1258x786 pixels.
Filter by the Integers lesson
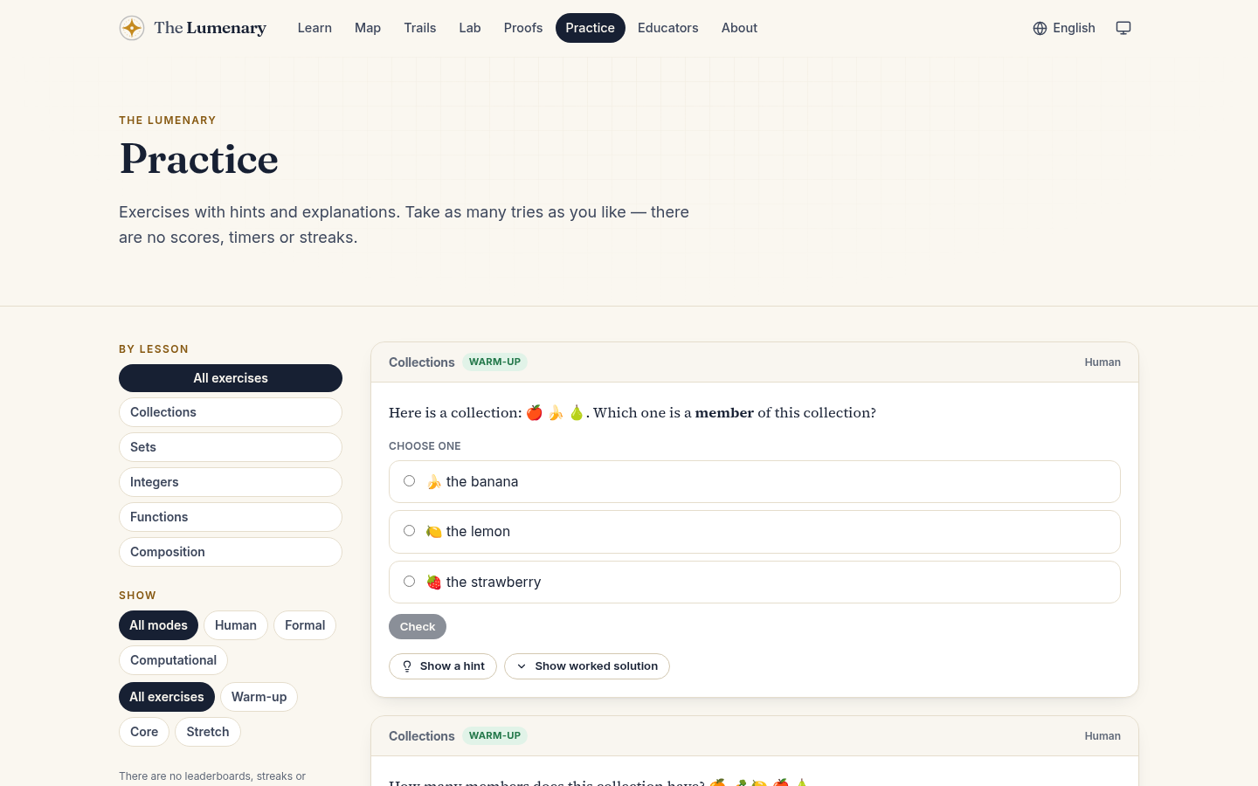point(231,482)
